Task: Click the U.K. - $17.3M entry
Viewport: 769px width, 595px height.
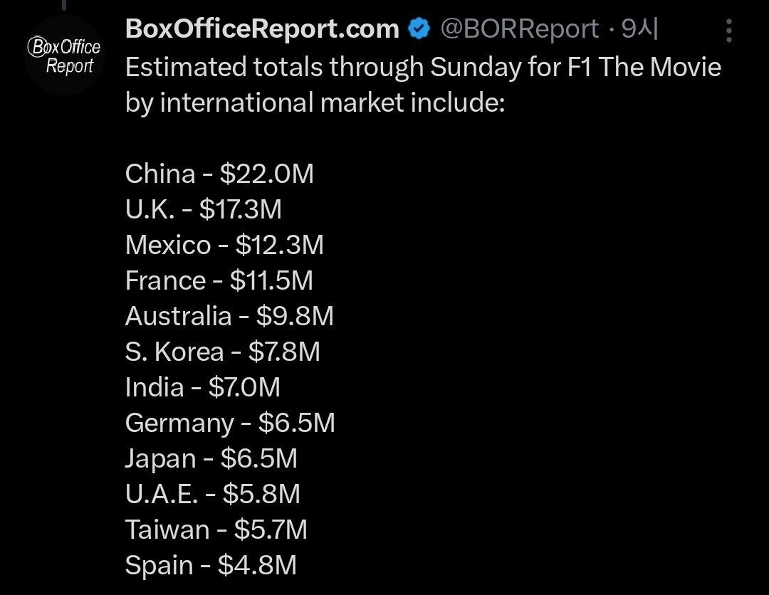Action: tap(204, 210)
